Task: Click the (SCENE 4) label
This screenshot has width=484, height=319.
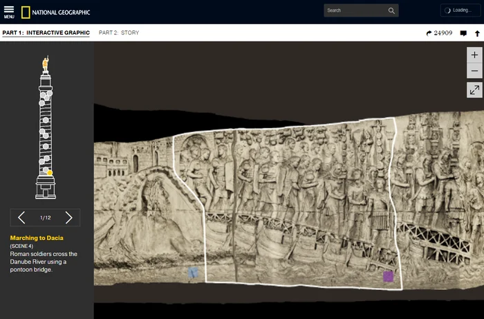Action: [21, 246]
